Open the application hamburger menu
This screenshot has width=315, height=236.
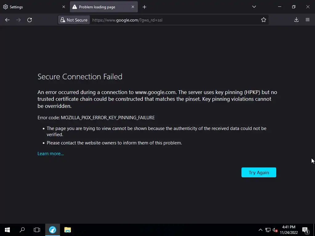[x=308, y=20]
